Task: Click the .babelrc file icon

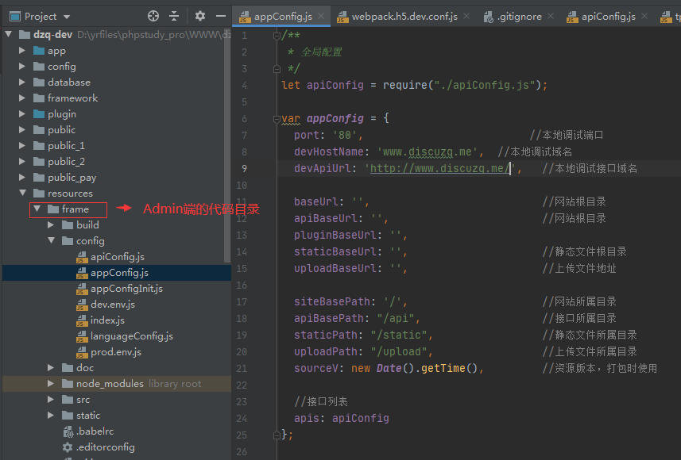Action: (68, 431)
